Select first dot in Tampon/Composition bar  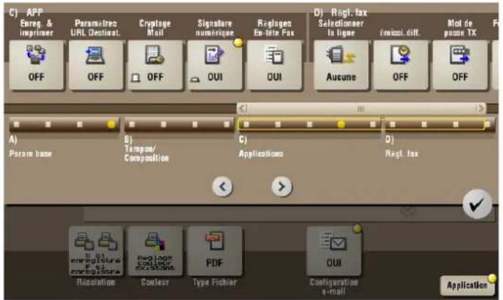[131, 124]
